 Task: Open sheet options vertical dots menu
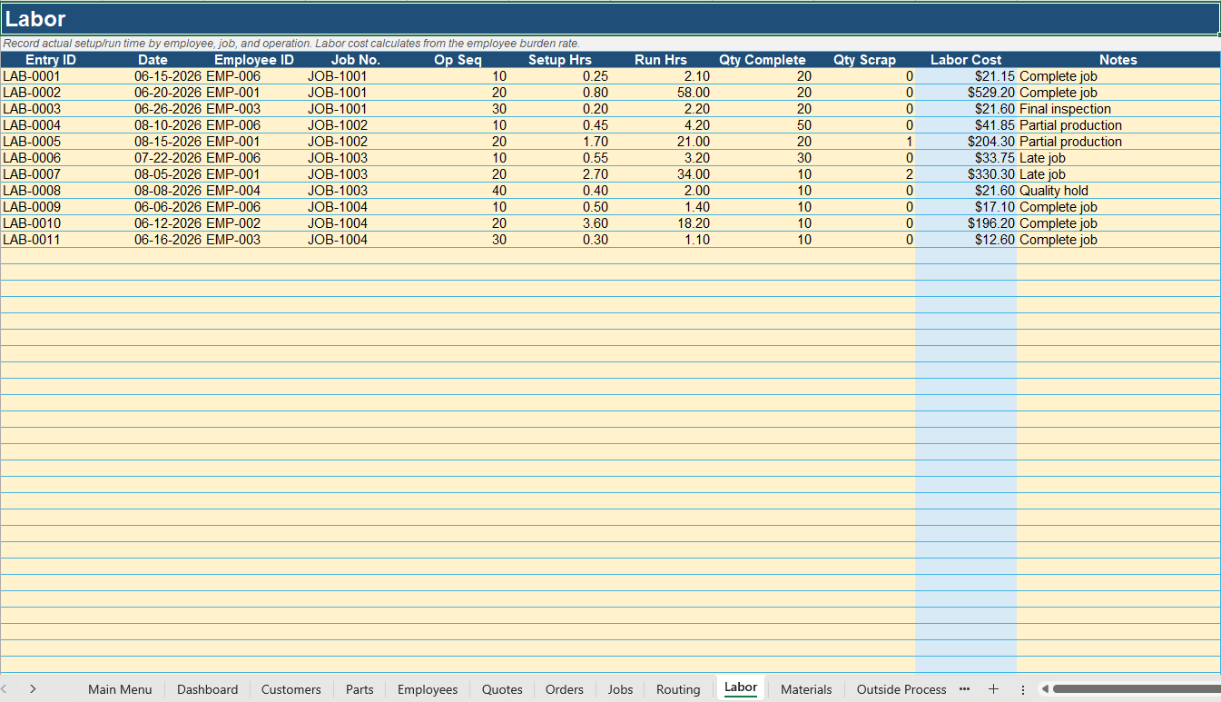click(1023, 689)
